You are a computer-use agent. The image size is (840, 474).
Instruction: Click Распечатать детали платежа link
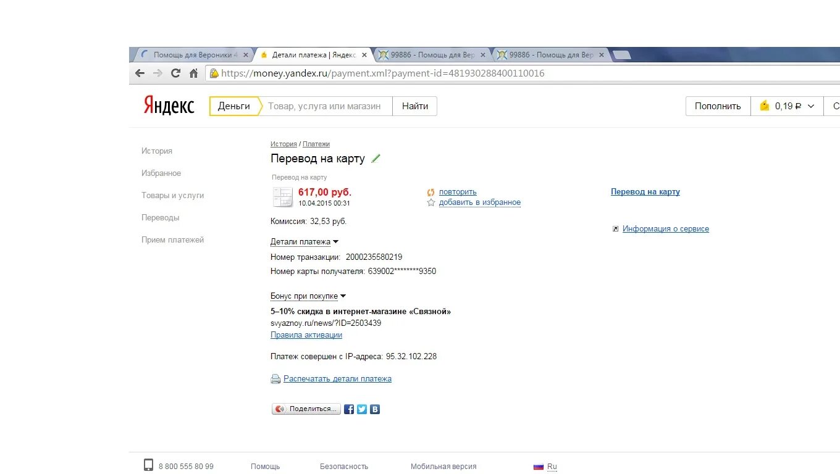click(x=337, y=379)
